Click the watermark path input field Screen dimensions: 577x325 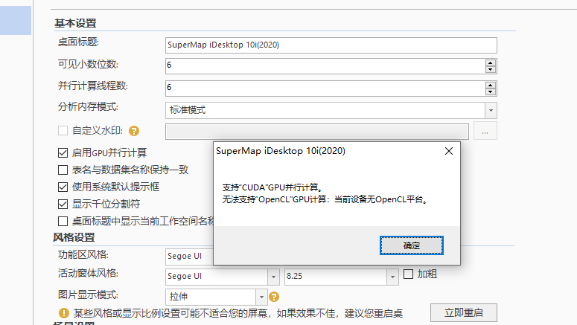point(317,132)
